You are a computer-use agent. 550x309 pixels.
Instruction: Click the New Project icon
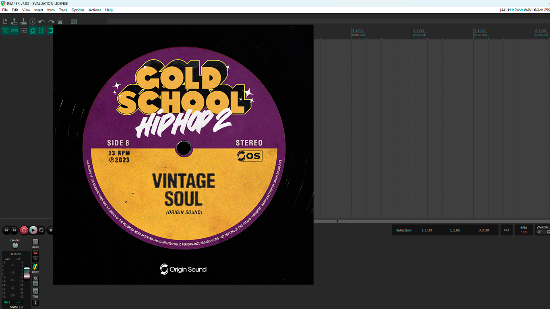pos(5,21)
